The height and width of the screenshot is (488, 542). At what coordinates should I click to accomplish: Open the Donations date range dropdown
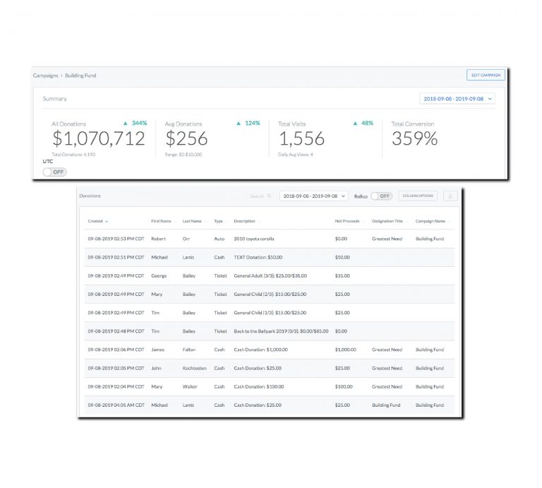tap(313, 196)
